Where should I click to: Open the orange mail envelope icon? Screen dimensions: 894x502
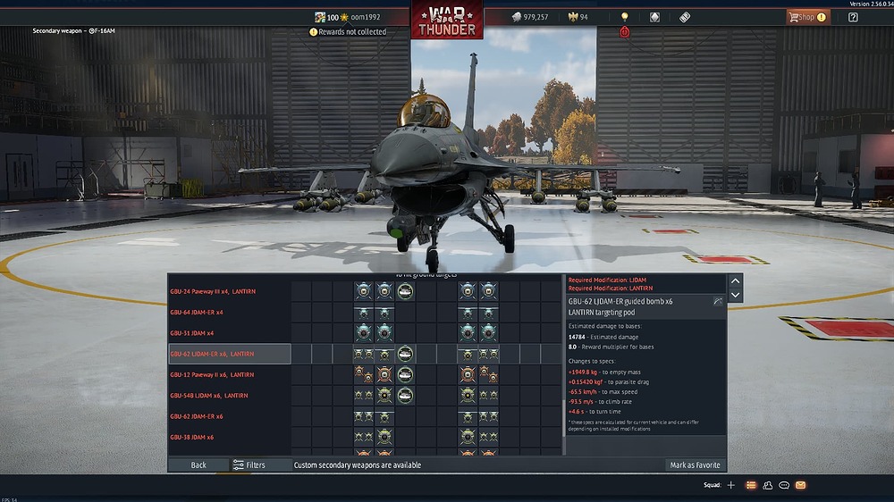tap(800, 485)
